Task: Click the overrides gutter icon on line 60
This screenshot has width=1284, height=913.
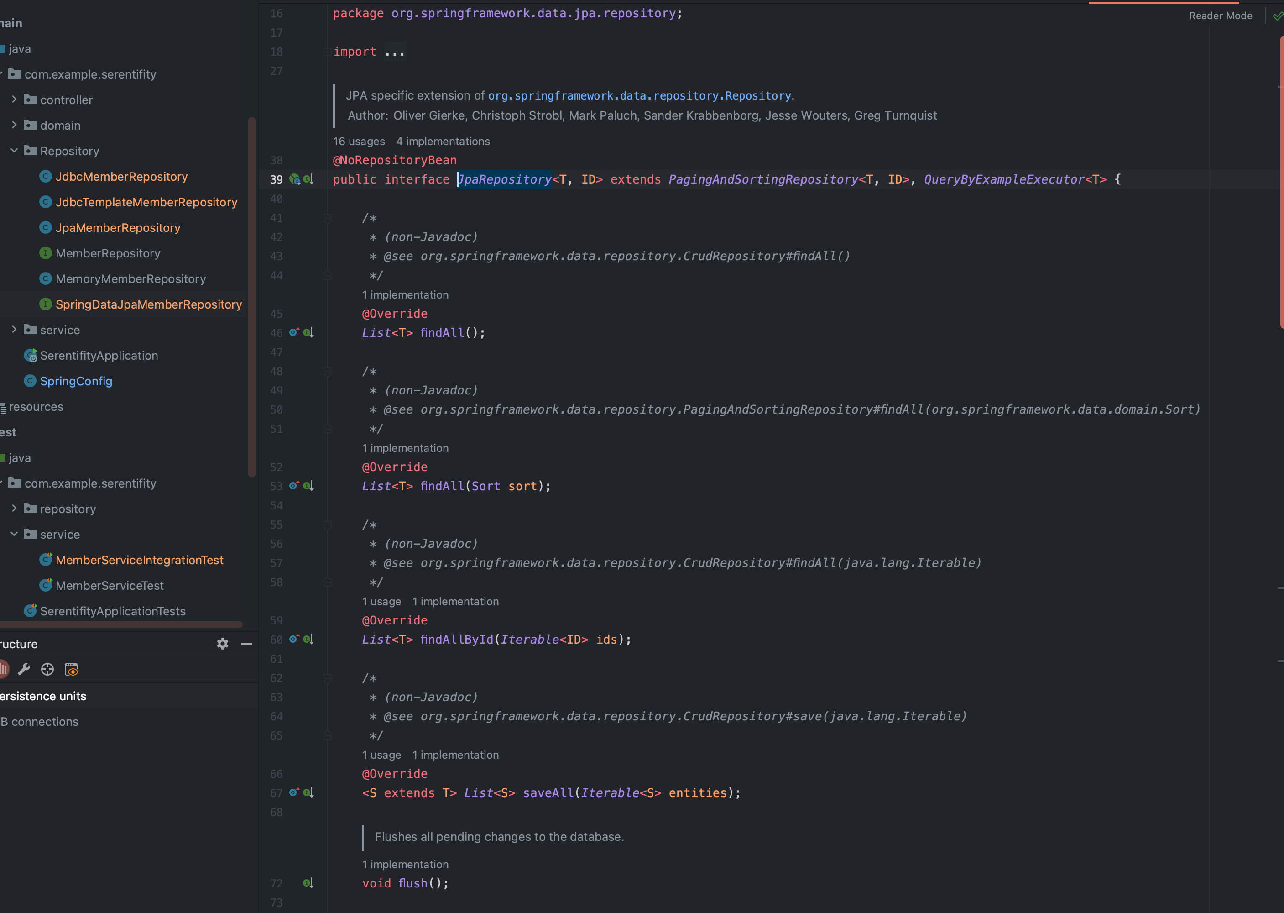Action: tap(294, 639)
